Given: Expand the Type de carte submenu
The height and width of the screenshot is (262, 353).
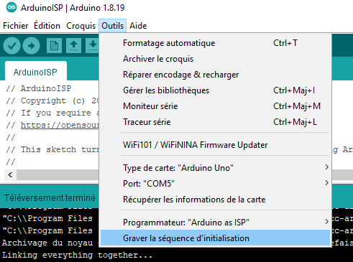Looking at the screenshot, I should click(x=215, y=168).
